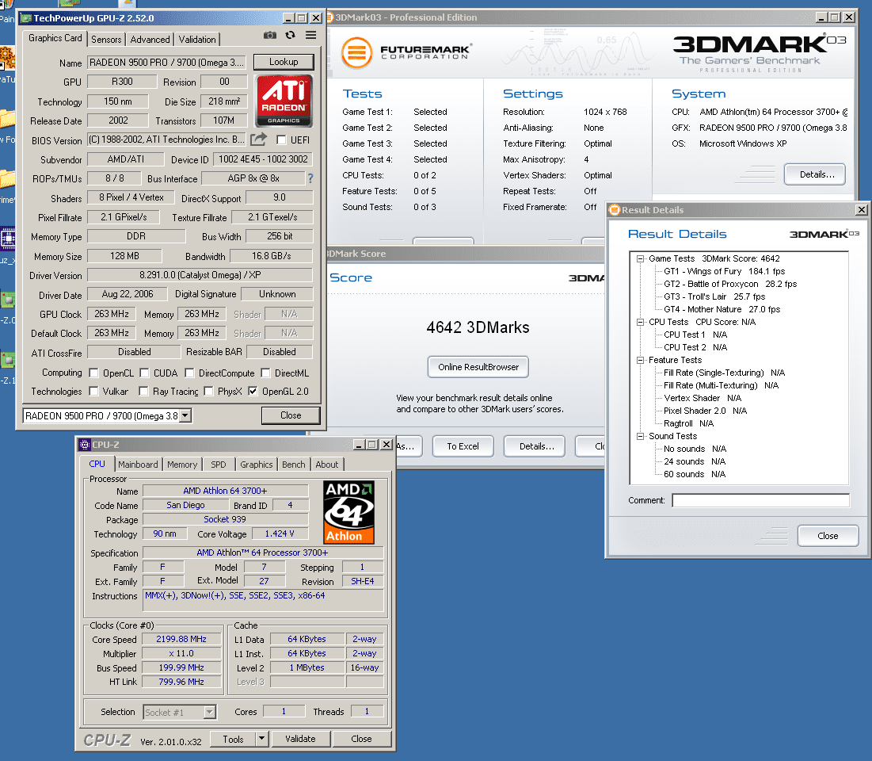The height and width of the screenshot is (761, 872).
Task: Click the Futuremark orange logo
Action: click(x=356, y=53)
